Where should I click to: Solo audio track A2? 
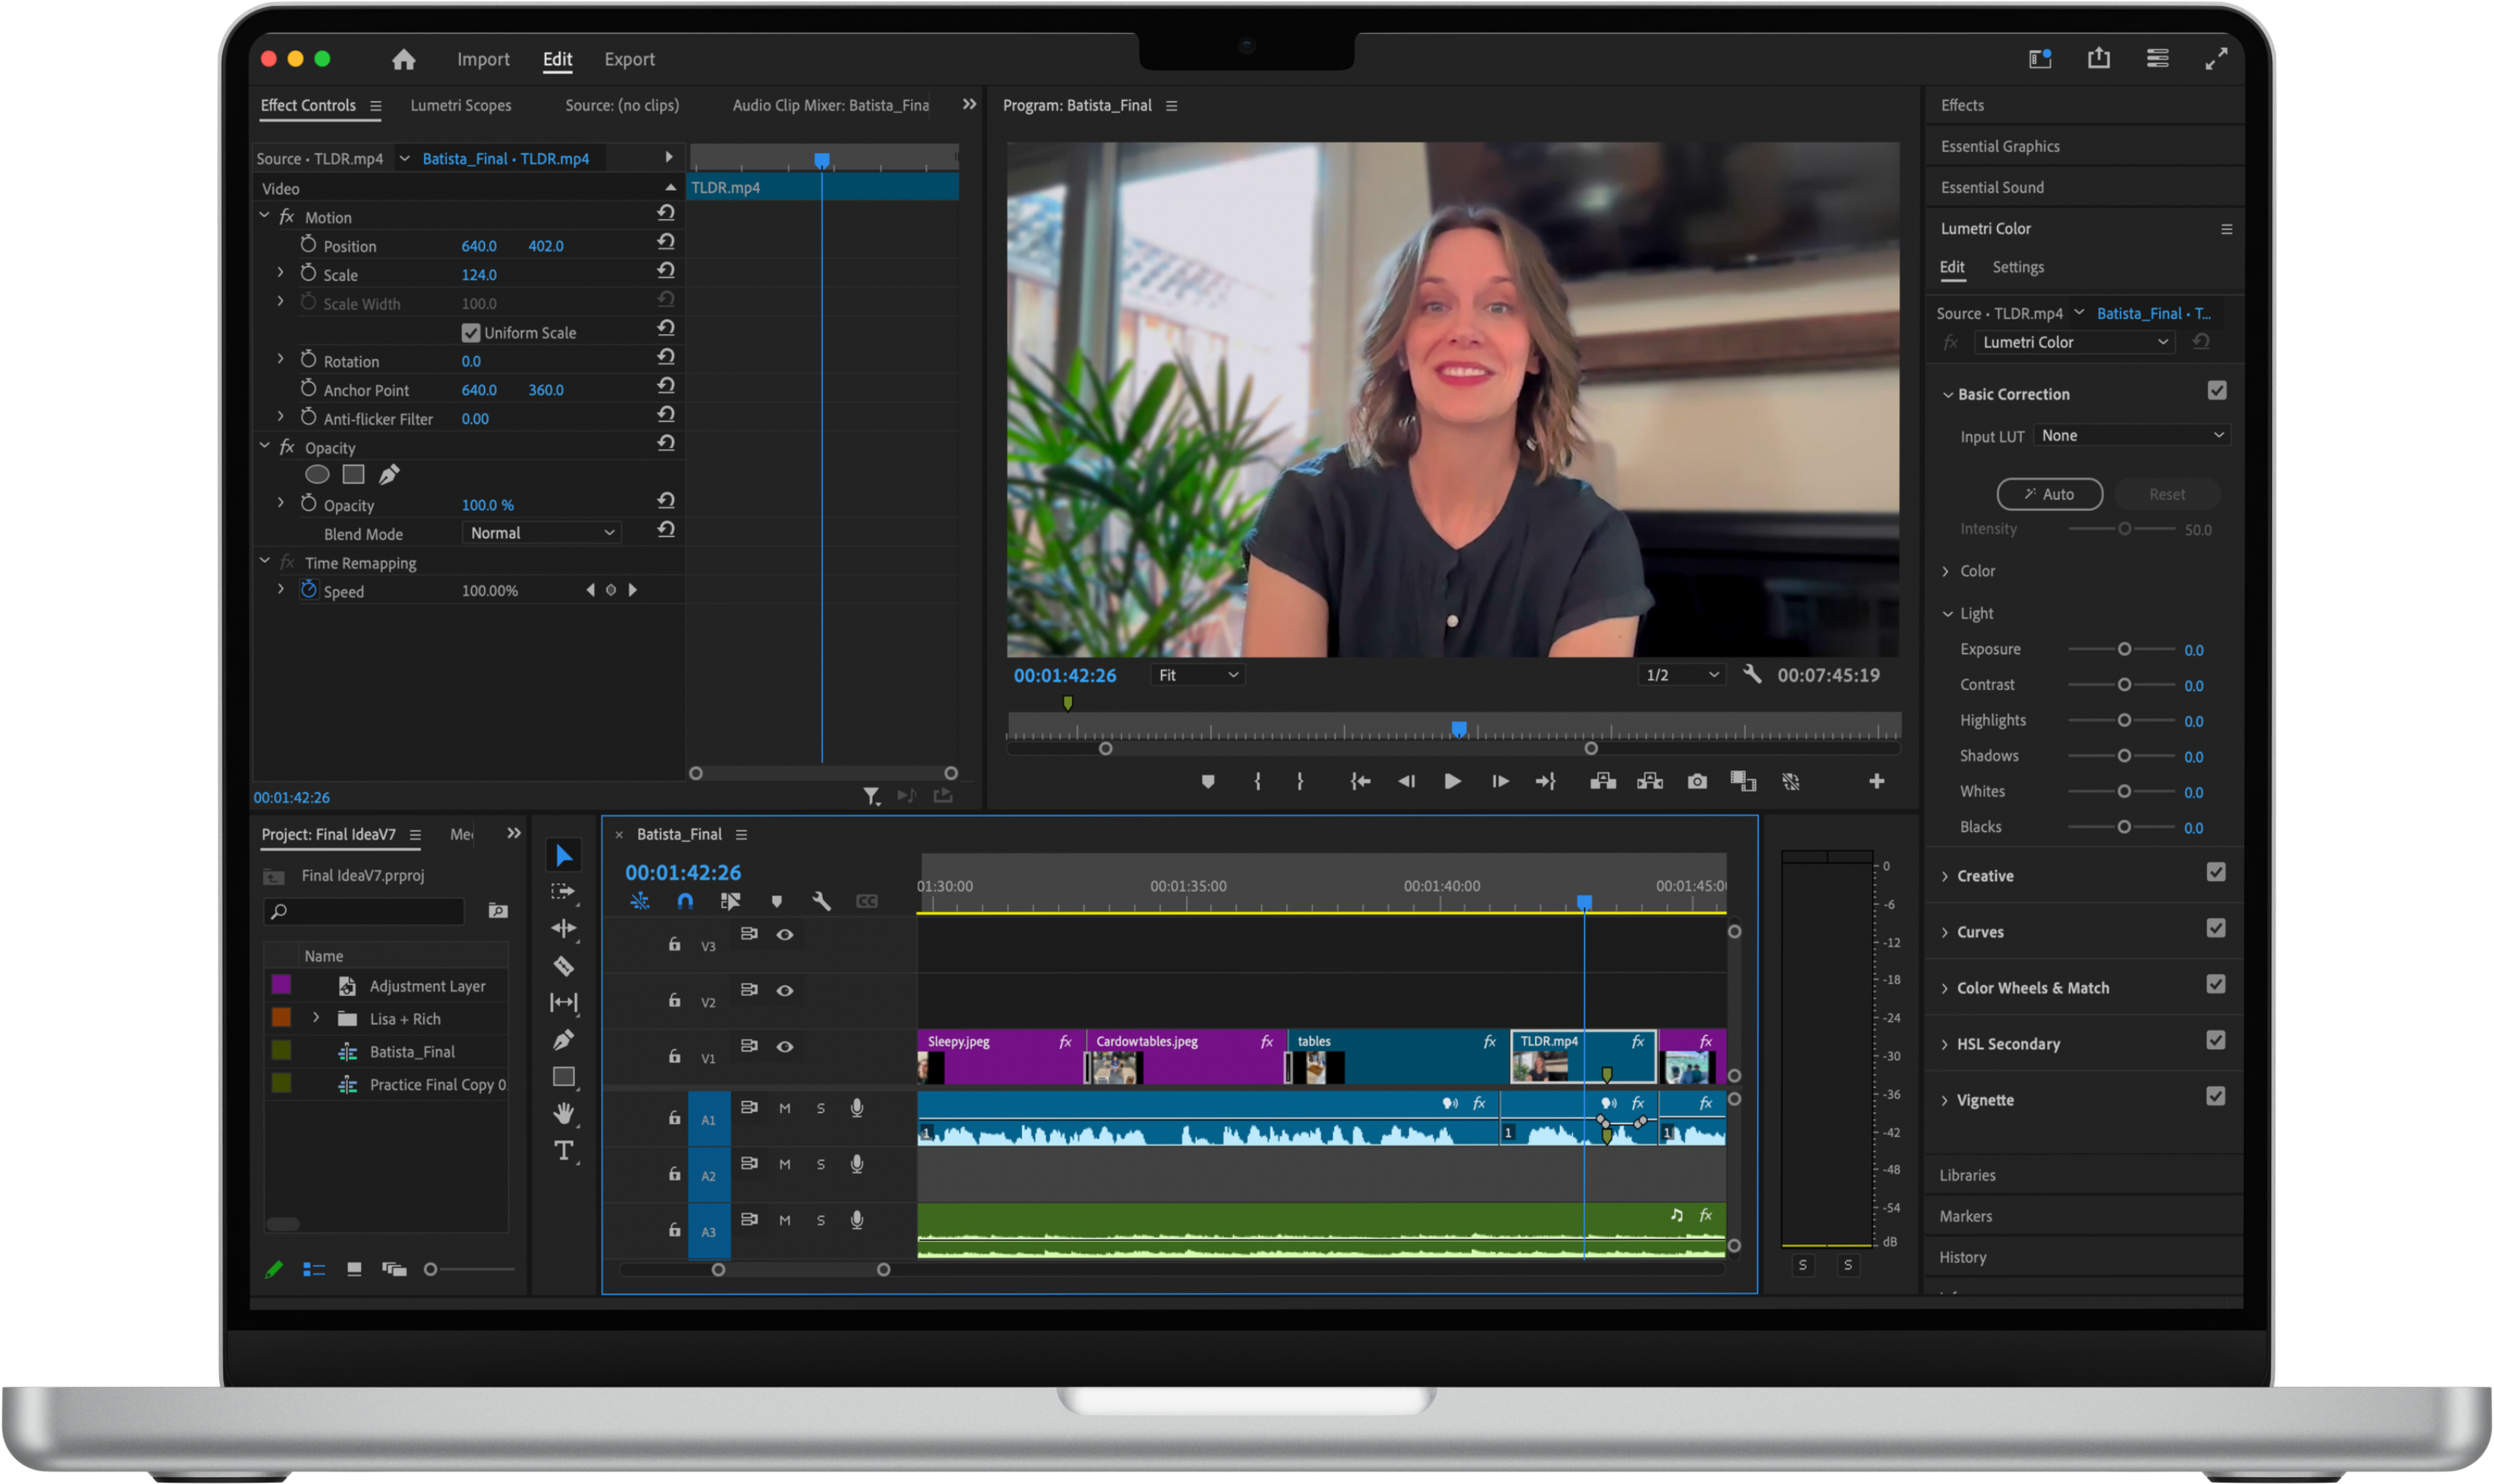pos(821,1164)
